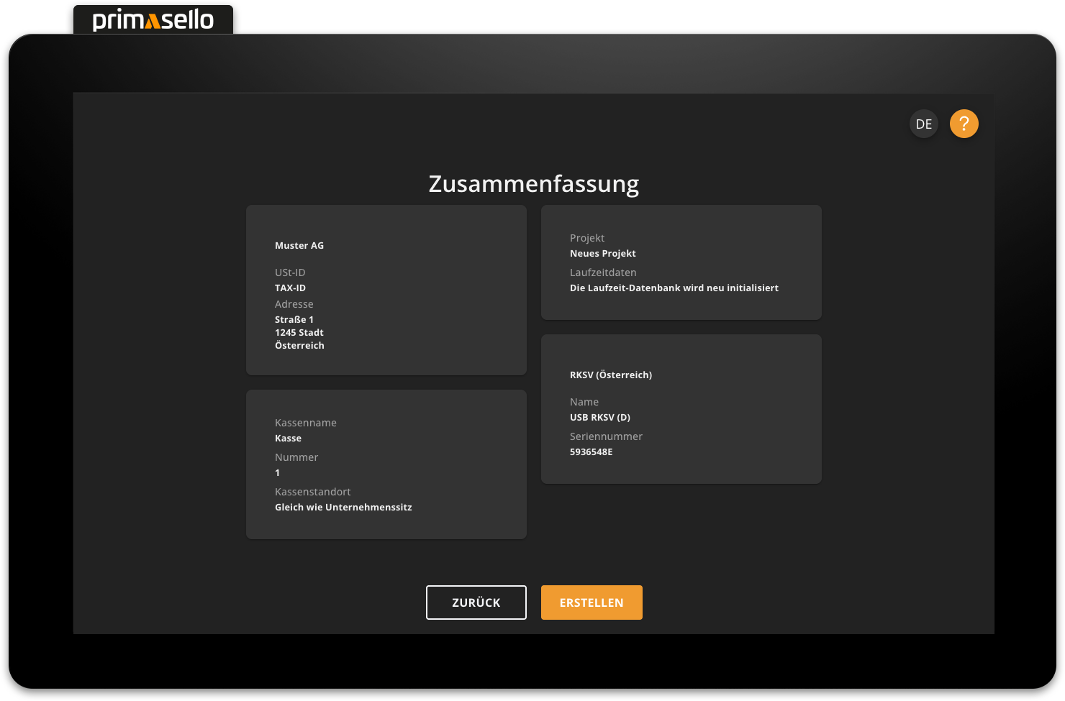Click the Kasse register name value
Screen dimensions: 1065x701
pos(288,439)
